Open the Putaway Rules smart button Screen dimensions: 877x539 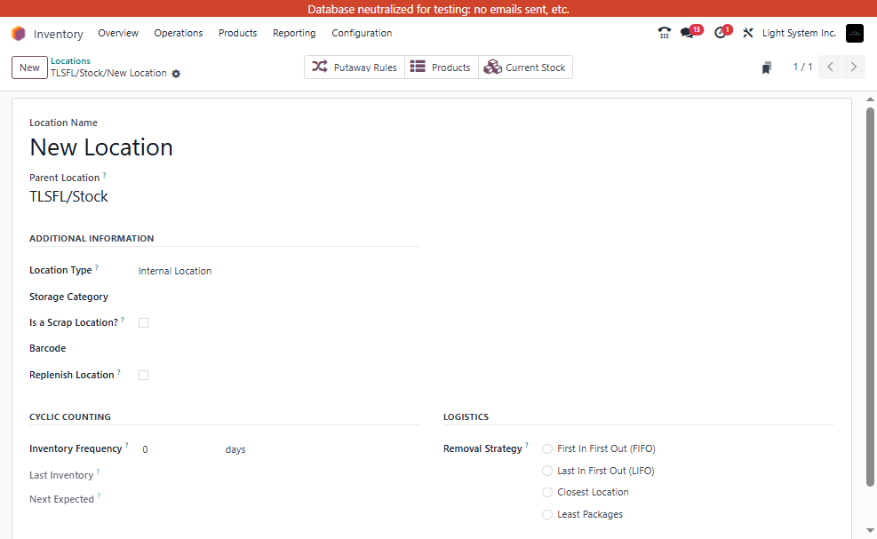355,67
